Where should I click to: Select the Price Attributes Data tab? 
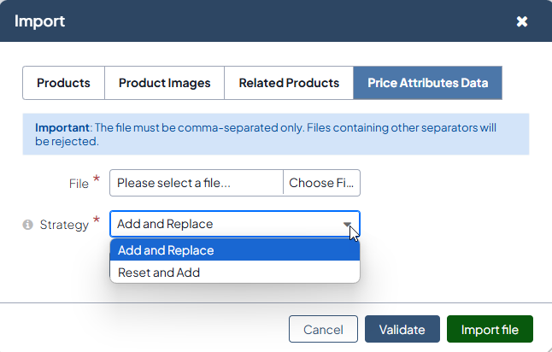(427, 84)
